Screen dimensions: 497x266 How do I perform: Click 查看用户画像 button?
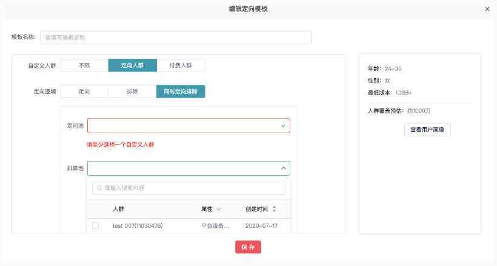(x=427, y=130)
